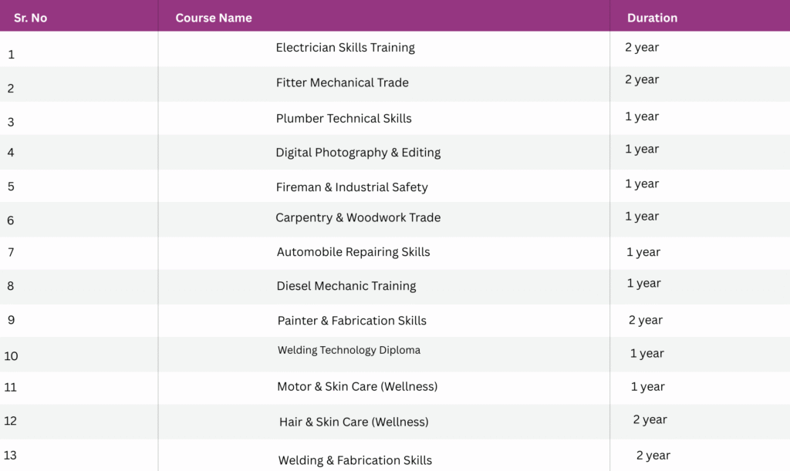This screenshot has width=790, height=471.
Task: Click the Sr. No column header
Action: (30, 18)
